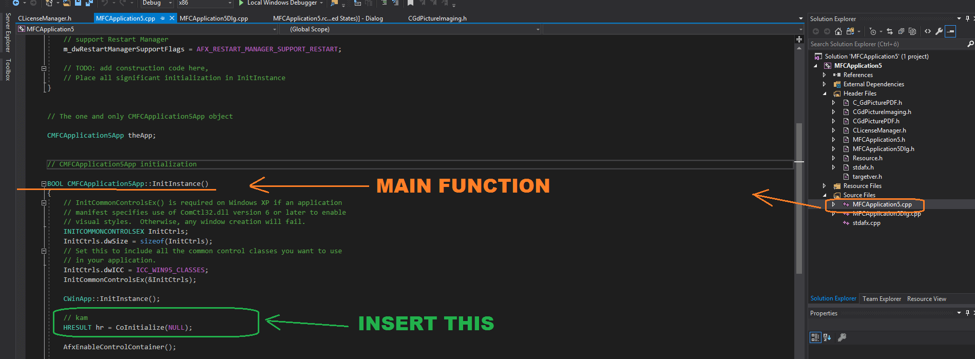Image resolution: width=975 pixels, height=359 pixels.
Task: Select C_GdPicturePDF.h in Header Files
Action: pos(877,103)
